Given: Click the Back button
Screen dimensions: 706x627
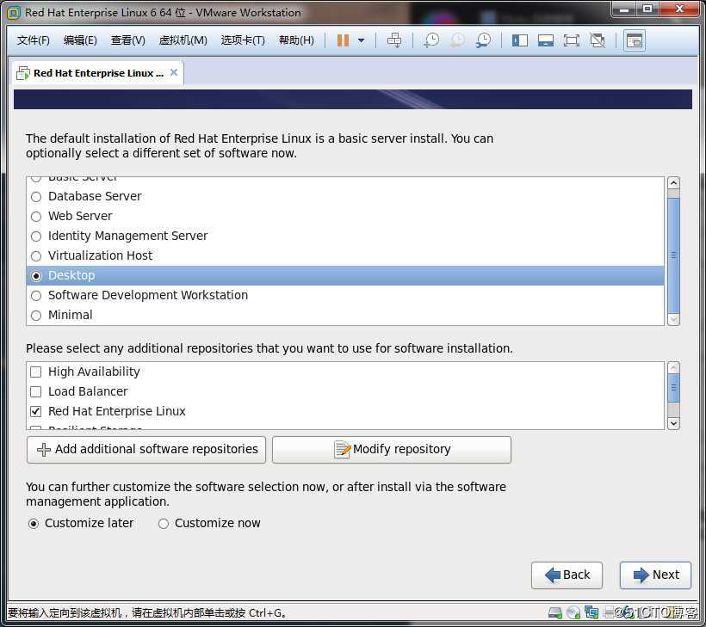Looking at the screenshot, I should click(567, 575).
